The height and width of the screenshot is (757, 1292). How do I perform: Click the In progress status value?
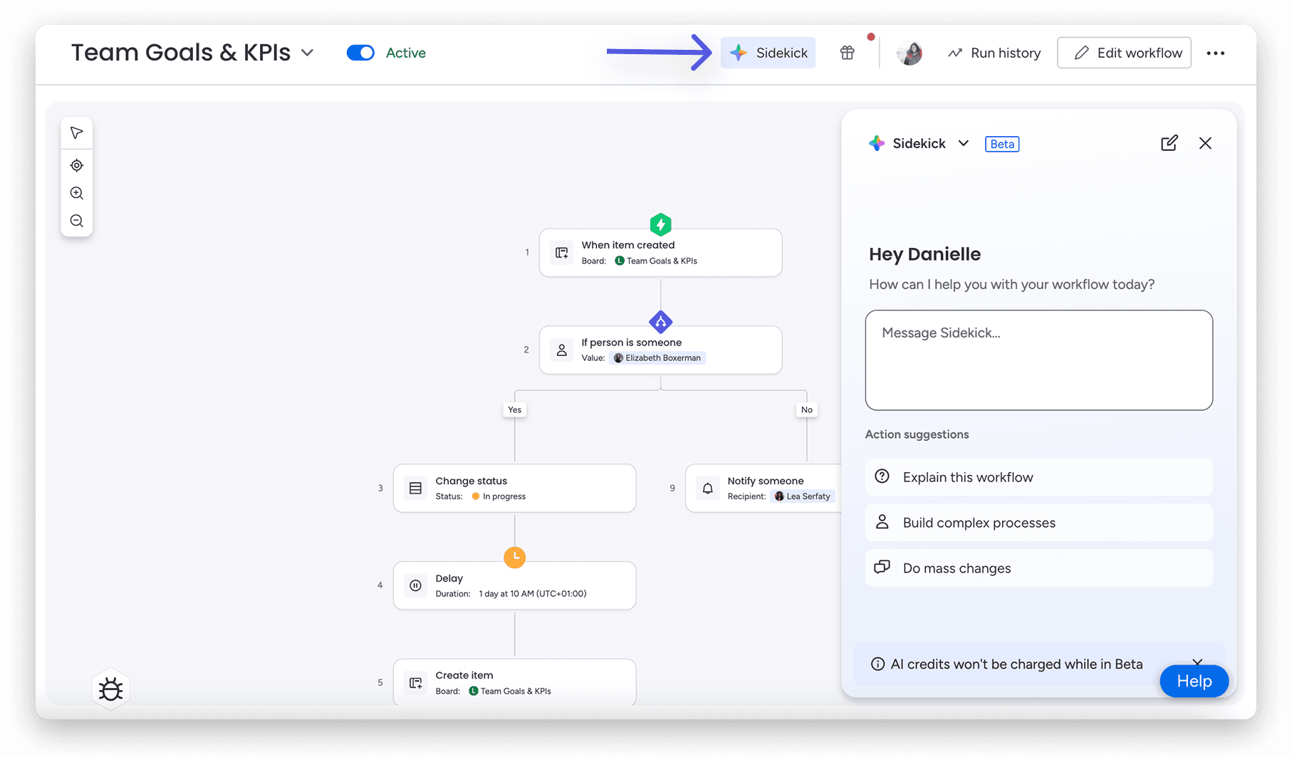(x=499, y=496)
